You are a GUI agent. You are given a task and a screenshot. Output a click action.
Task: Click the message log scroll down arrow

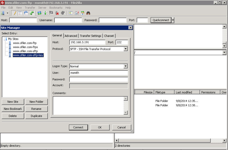pyautogui.click(x=224, y=46)
